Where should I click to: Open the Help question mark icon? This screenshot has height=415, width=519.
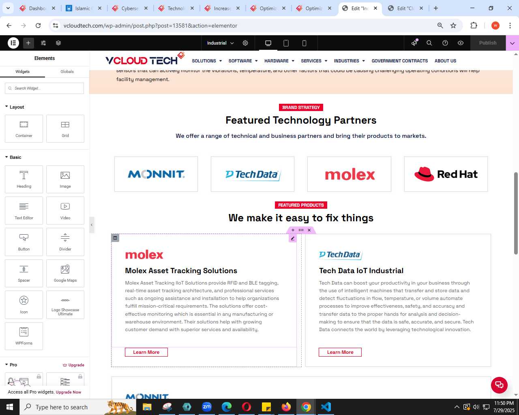coord(445,43)
